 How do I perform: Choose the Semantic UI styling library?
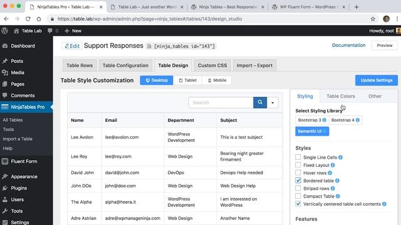pos(312,131)
